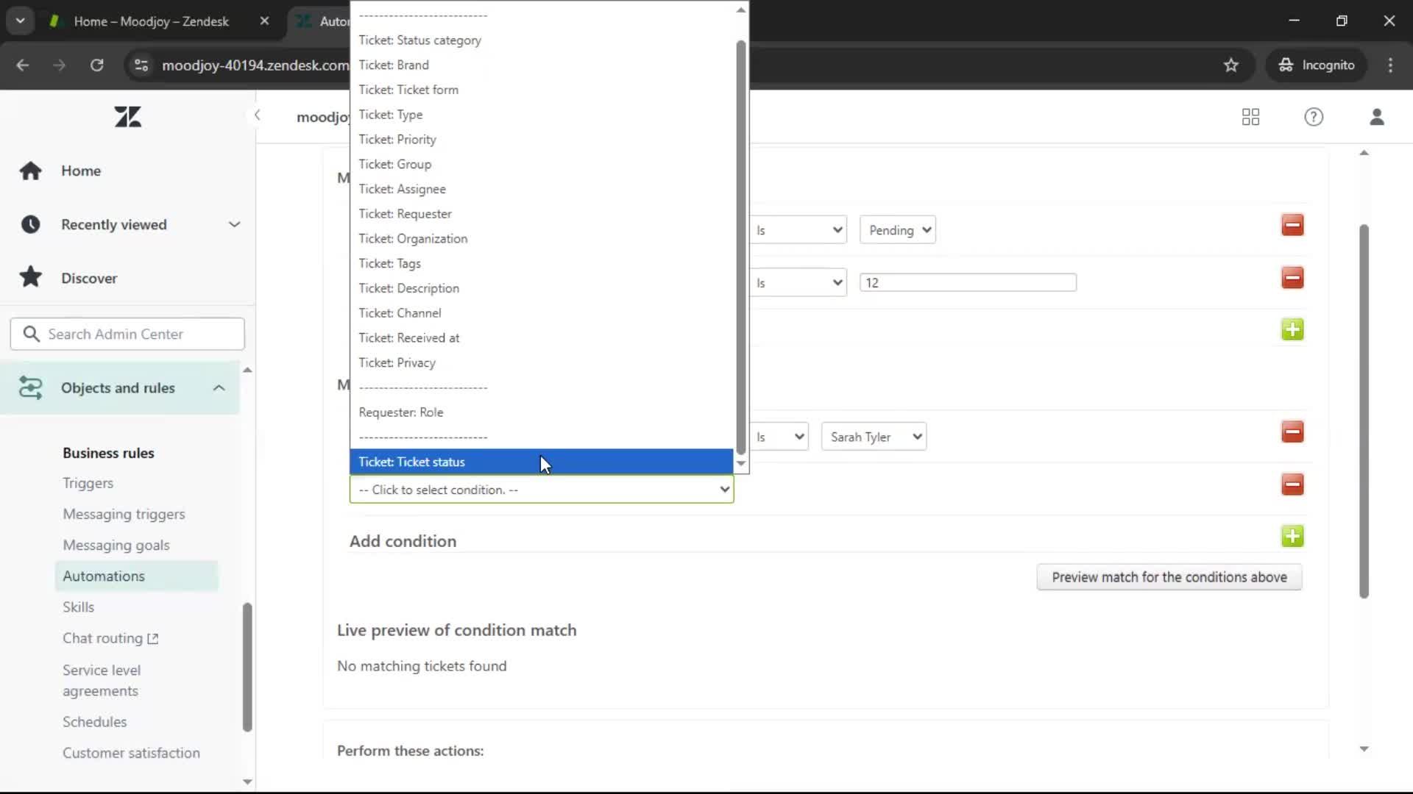
Task: Collapse the Objects and rules section
Action: tap(219, 387)
